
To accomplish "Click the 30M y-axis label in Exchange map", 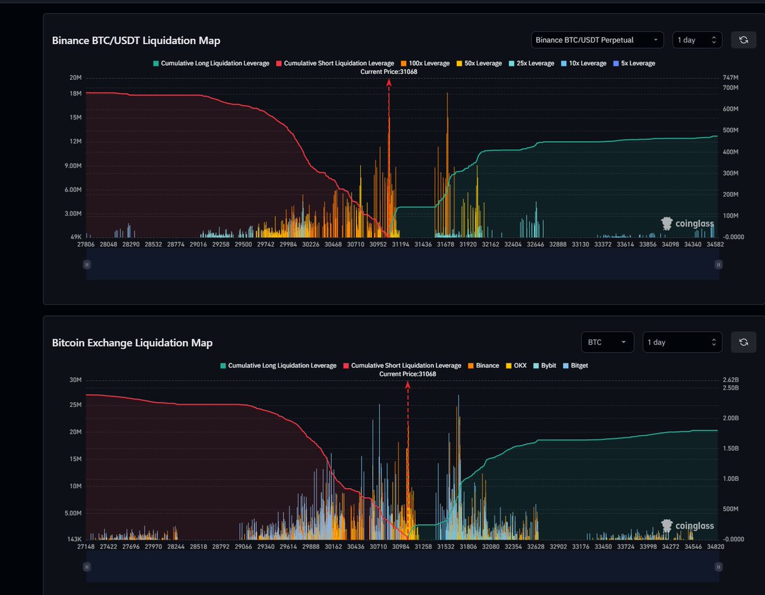I will 76,380.
